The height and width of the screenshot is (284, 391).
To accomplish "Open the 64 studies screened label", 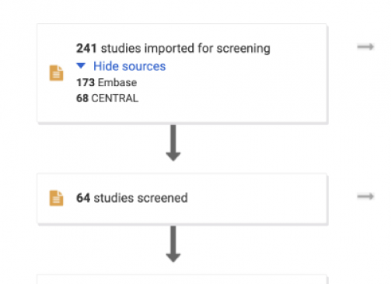I will coord(132,198).
